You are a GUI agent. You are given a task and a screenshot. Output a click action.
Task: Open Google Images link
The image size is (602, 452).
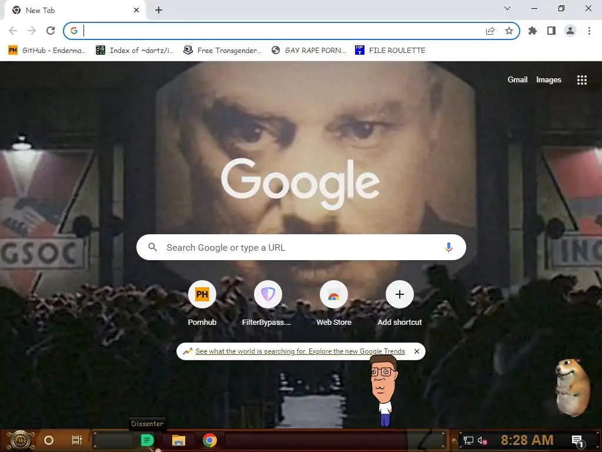click(x=549, y=79)
